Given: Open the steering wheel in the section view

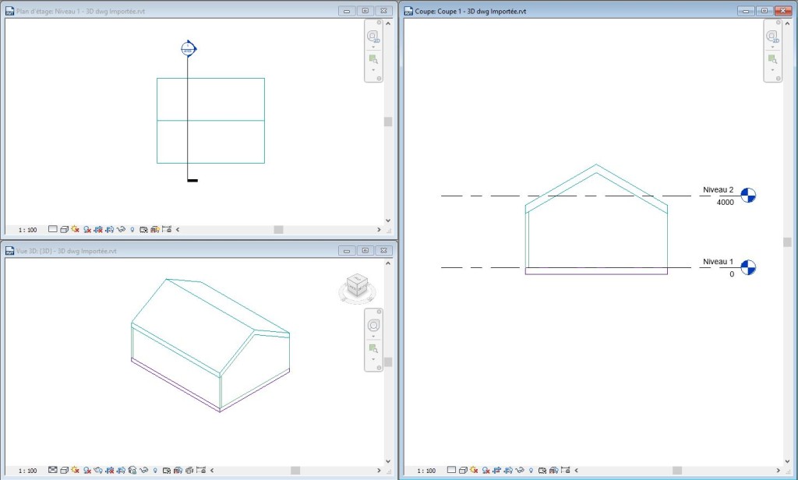Looking at the screenshot, I should [772, 36].
